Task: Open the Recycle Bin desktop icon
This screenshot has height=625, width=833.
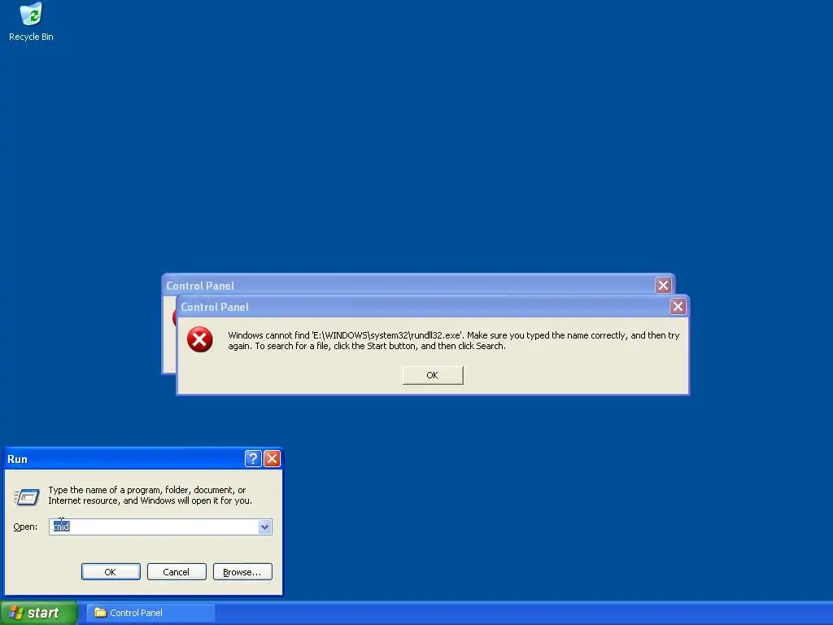Action: pos(31,22)
